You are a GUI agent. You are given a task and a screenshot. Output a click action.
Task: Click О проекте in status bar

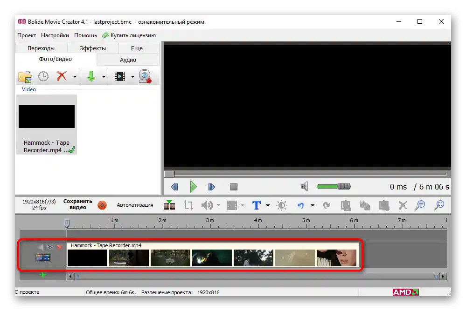pyautogui.click(x=27, y=292)
